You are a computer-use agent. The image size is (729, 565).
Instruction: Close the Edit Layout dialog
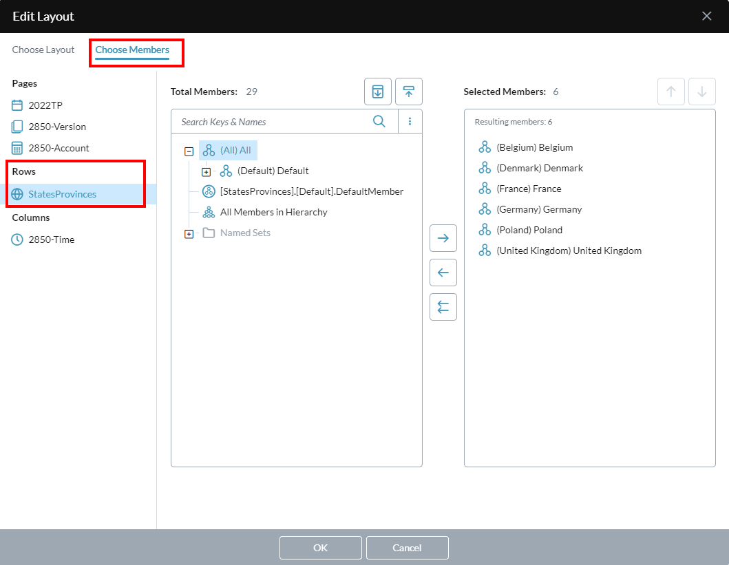point(707,17)
